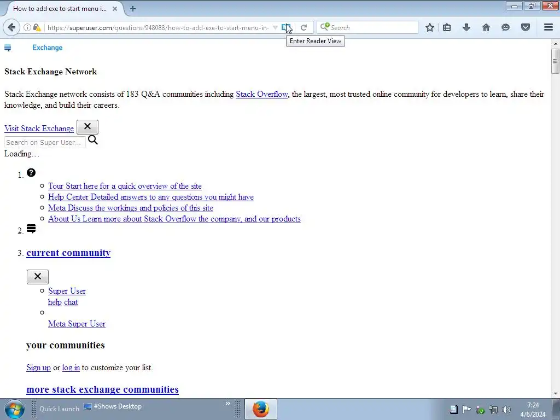
Task: Click the blue Exchange header link
Action: point(47,48)
